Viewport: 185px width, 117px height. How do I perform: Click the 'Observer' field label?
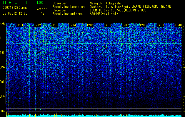point(60,3)
